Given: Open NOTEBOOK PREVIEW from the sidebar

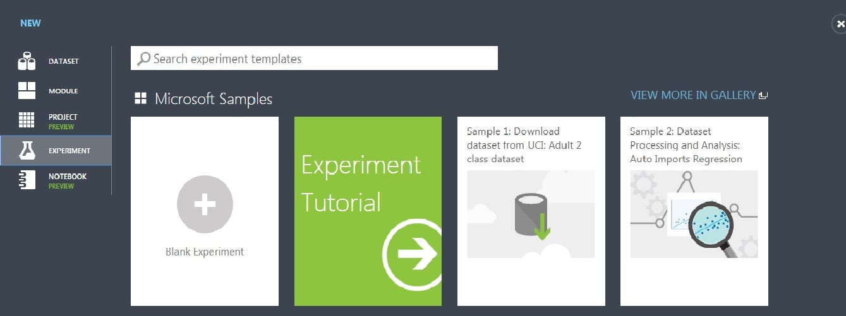Looking at the screenshot, I should pyautogui.click(x=67, y=180).
